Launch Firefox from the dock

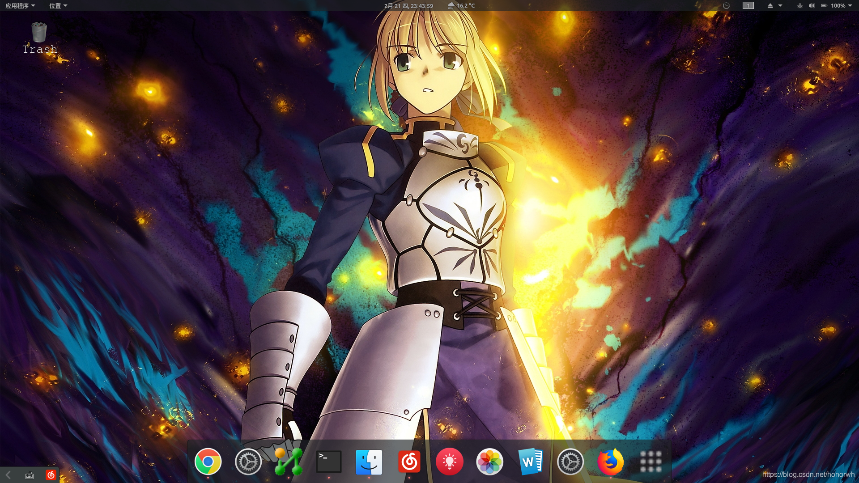611,462
